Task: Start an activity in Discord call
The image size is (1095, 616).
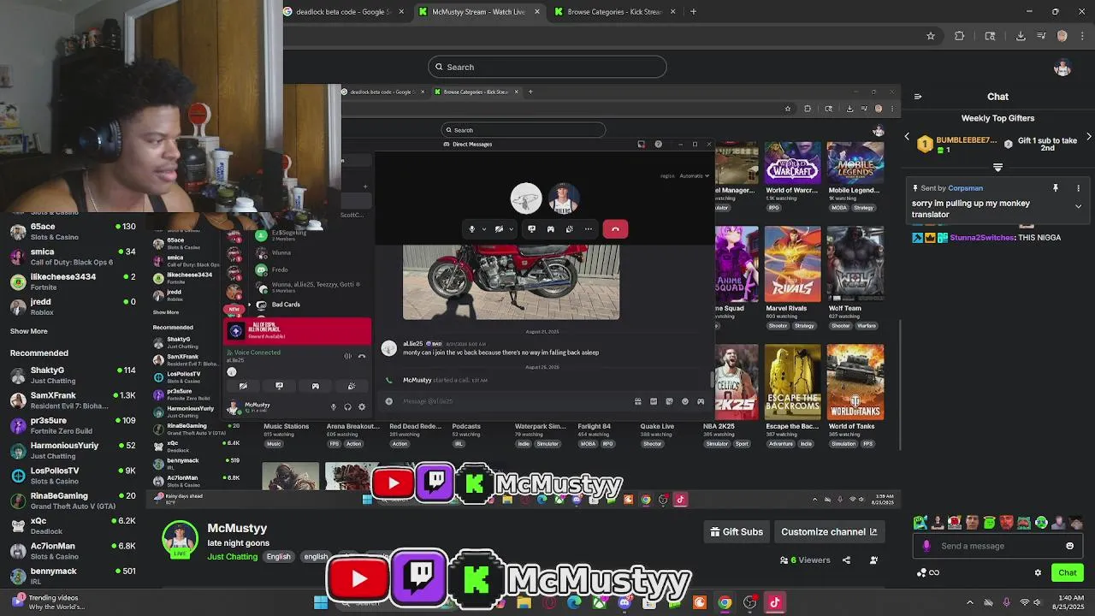Action: click(550, 228)
